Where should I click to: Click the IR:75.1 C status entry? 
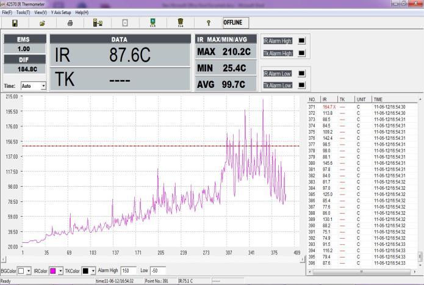tap(185, 281)
